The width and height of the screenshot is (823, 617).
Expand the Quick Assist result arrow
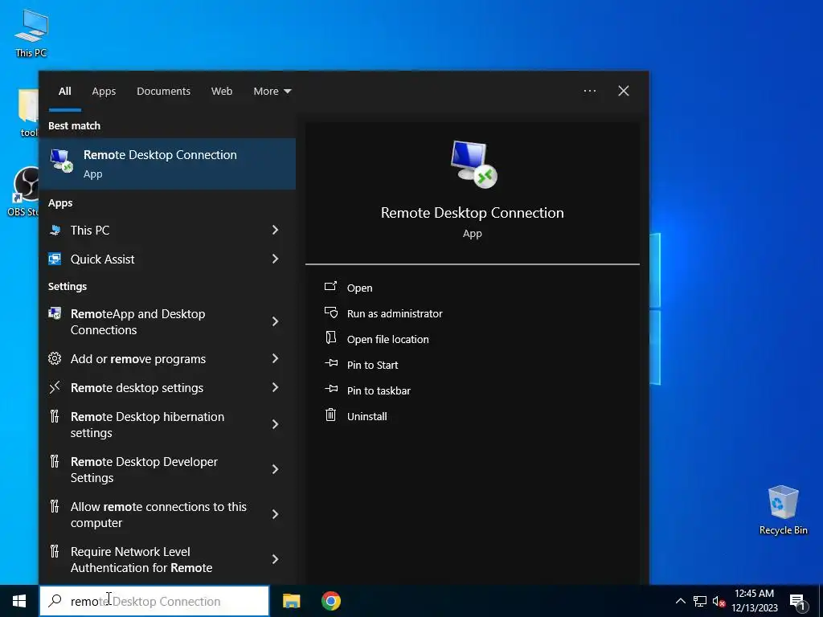[x=275, y=259]
